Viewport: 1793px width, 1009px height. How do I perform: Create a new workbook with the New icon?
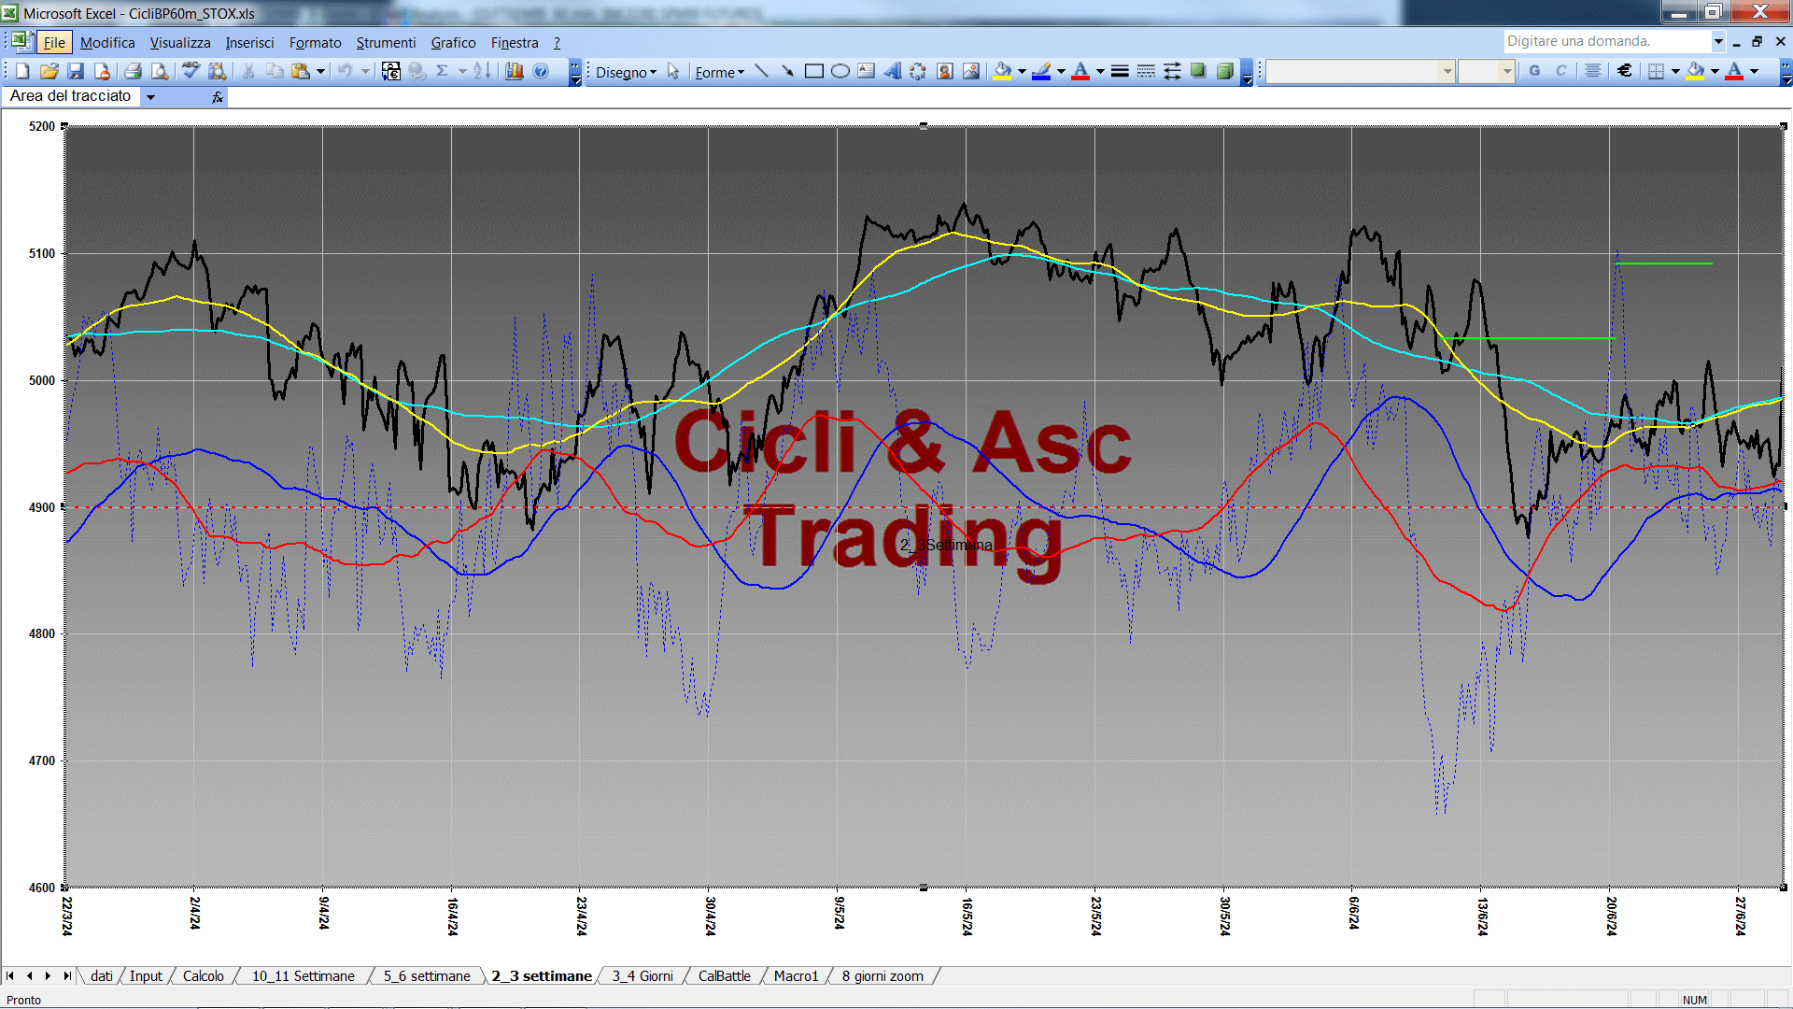click(23, 71)
